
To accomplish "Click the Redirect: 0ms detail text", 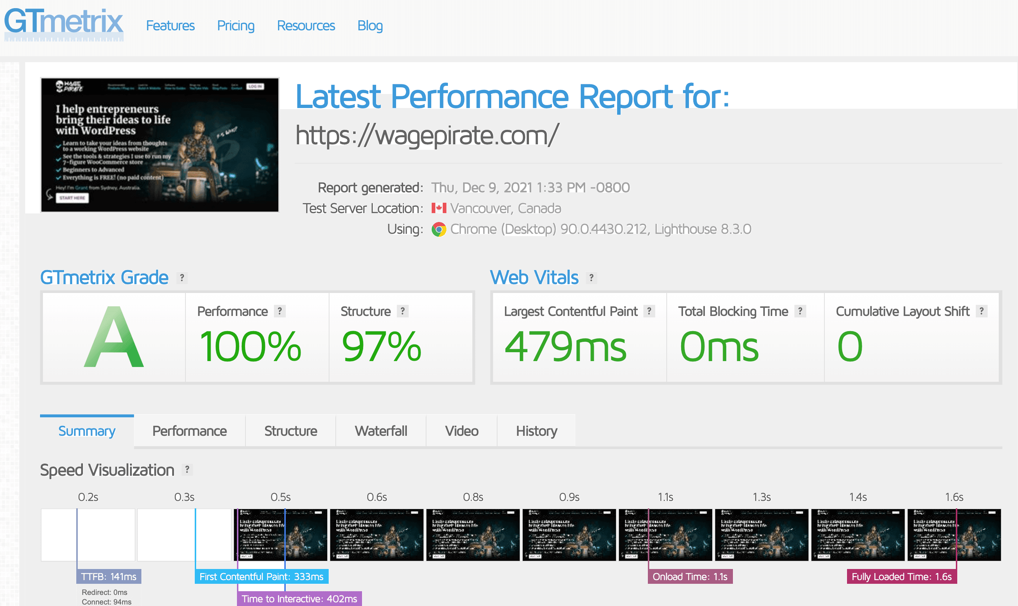I will [105, 592].
